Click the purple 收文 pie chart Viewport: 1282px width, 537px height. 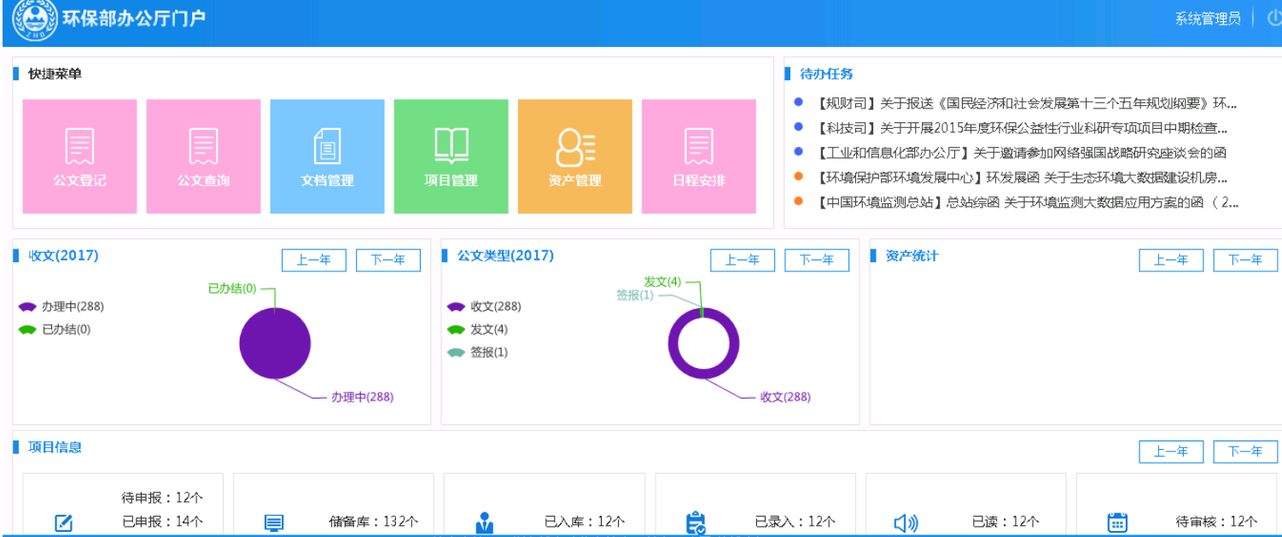click(x=275, y=344)
